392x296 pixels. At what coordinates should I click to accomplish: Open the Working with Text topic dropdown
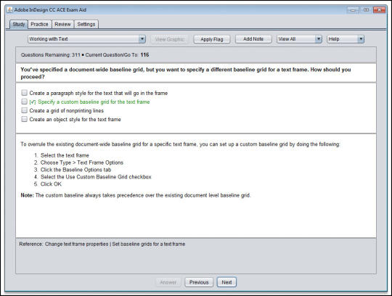87,39
